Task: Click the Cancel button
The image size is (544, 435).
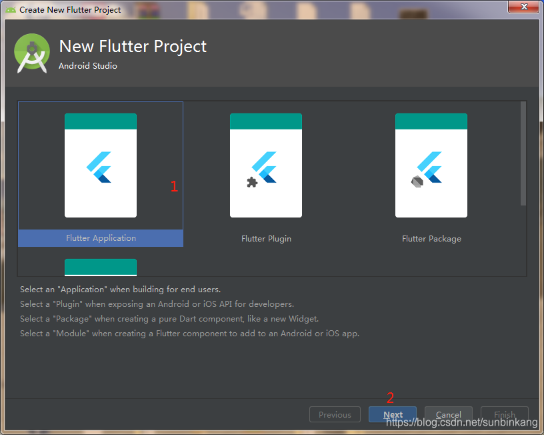Action: [449, 414]
